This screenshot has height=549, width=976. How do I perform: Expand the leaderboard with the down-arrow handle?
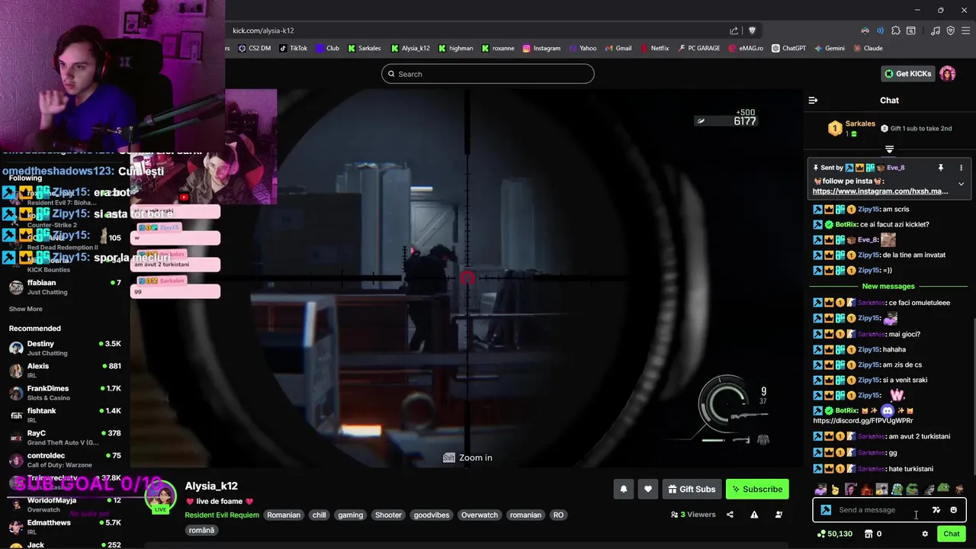[889, 149]
